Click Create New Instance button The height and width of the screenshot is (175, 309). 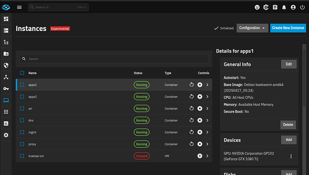pos(288,28)
